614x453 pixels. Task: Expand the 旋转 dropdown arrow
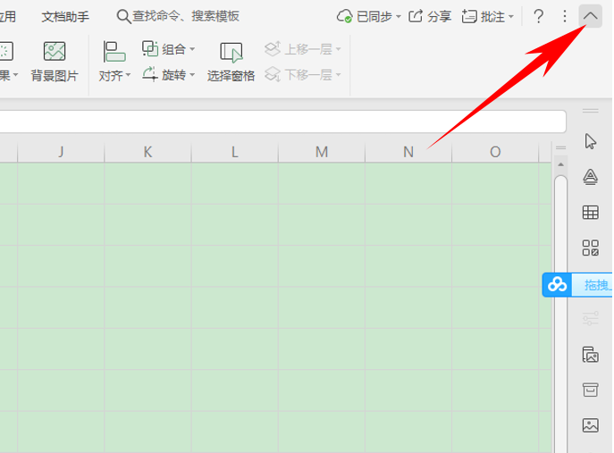click(192, 74)
